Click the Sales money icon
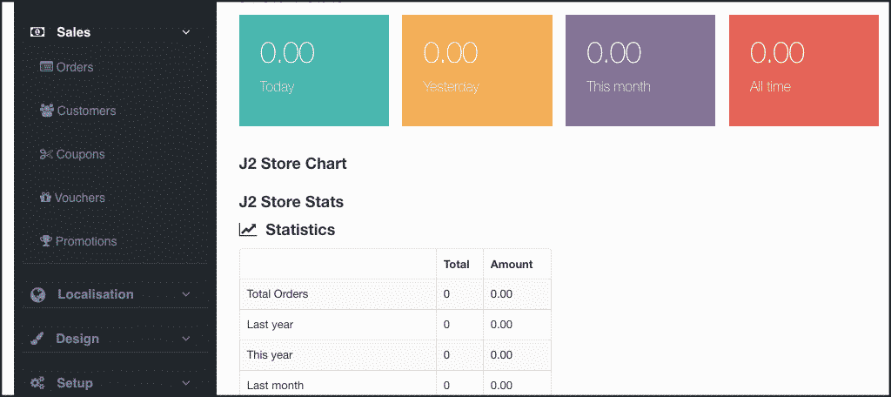 pyautogui.click(x=37, y=32)
